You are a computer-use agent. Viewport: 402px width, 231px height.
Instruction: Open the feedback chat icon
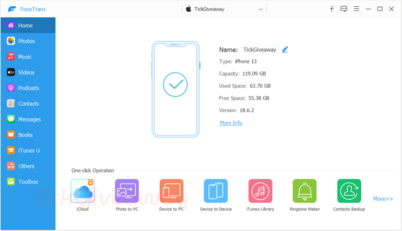[344, 9]
